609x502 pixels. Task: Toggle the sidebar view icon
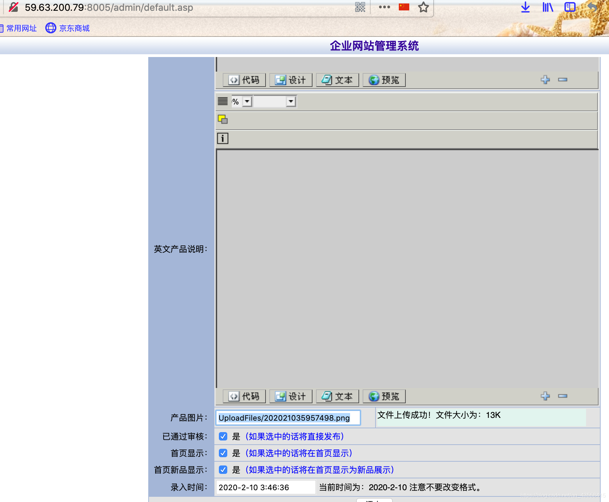[x=570, y=7]
